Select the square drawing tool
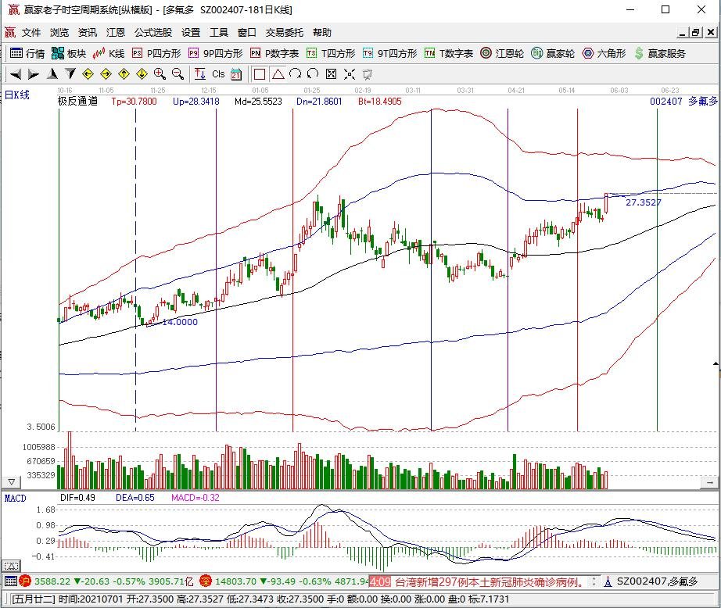The width and height of the screenshot is (721, 608). click(260, 74)
